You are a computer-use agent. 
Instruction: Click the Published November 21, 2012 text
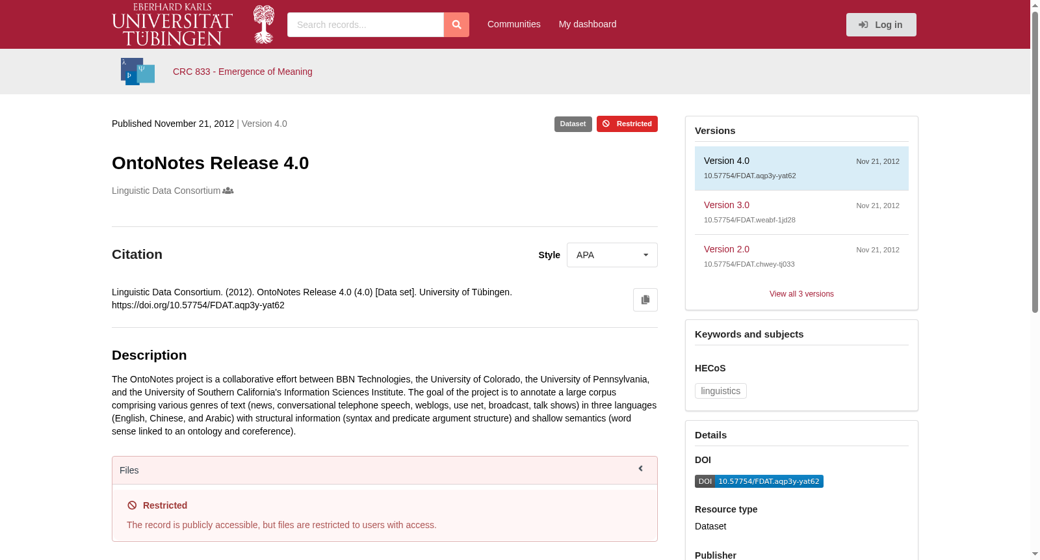click(173, 124)
